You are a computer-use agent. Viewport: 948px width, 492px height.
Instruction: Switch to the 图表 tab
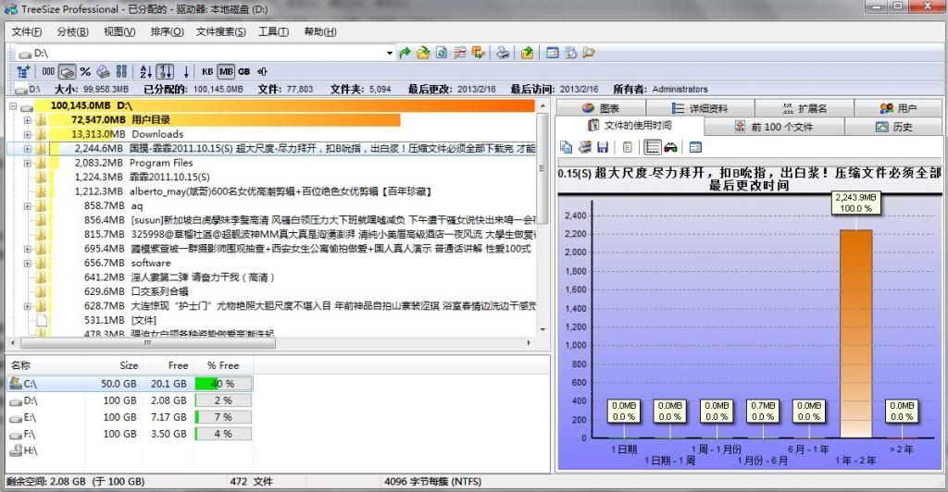coord(600,108)
